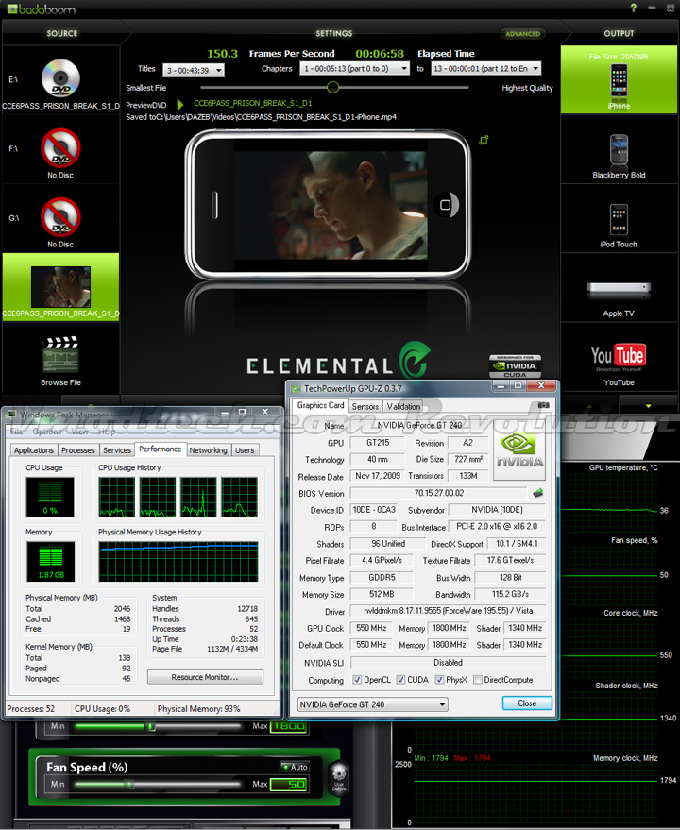Open the Graphics Card tab in GPU-Z
The height and width of the screenshot is (830, 680).
[x=320, y=405]
